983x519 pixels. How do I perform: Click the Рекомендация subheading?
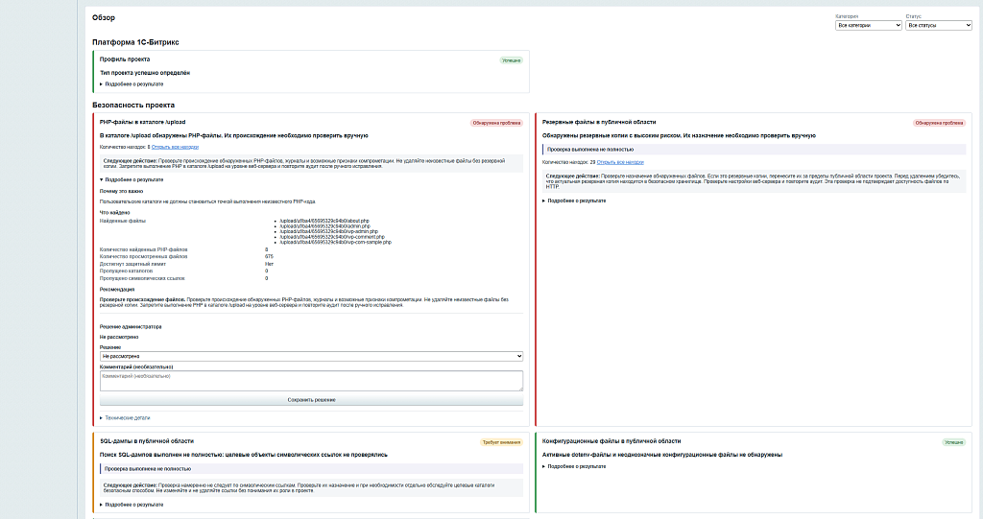click(x=117, y=290)
